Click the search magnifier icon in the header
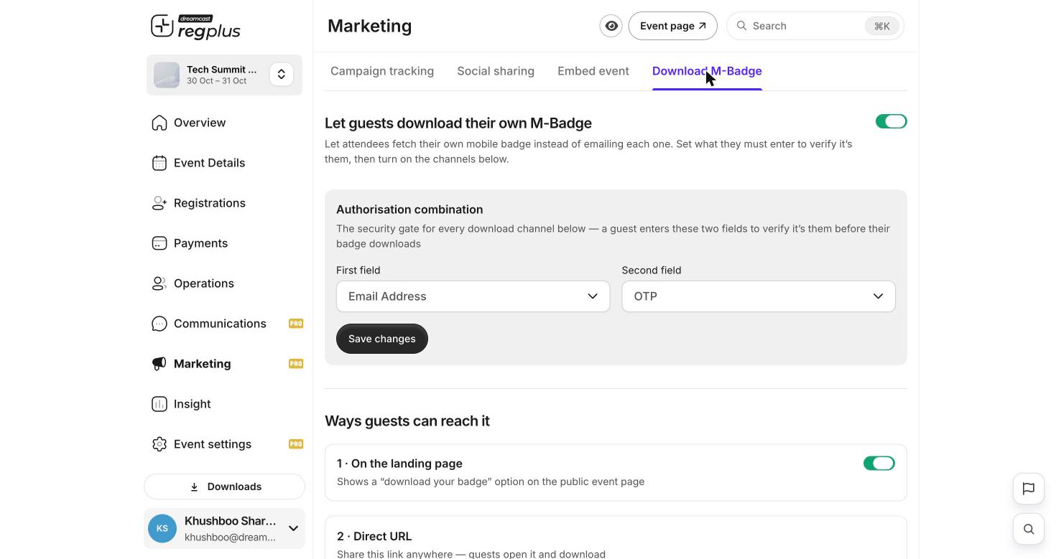 pos(742,26)
